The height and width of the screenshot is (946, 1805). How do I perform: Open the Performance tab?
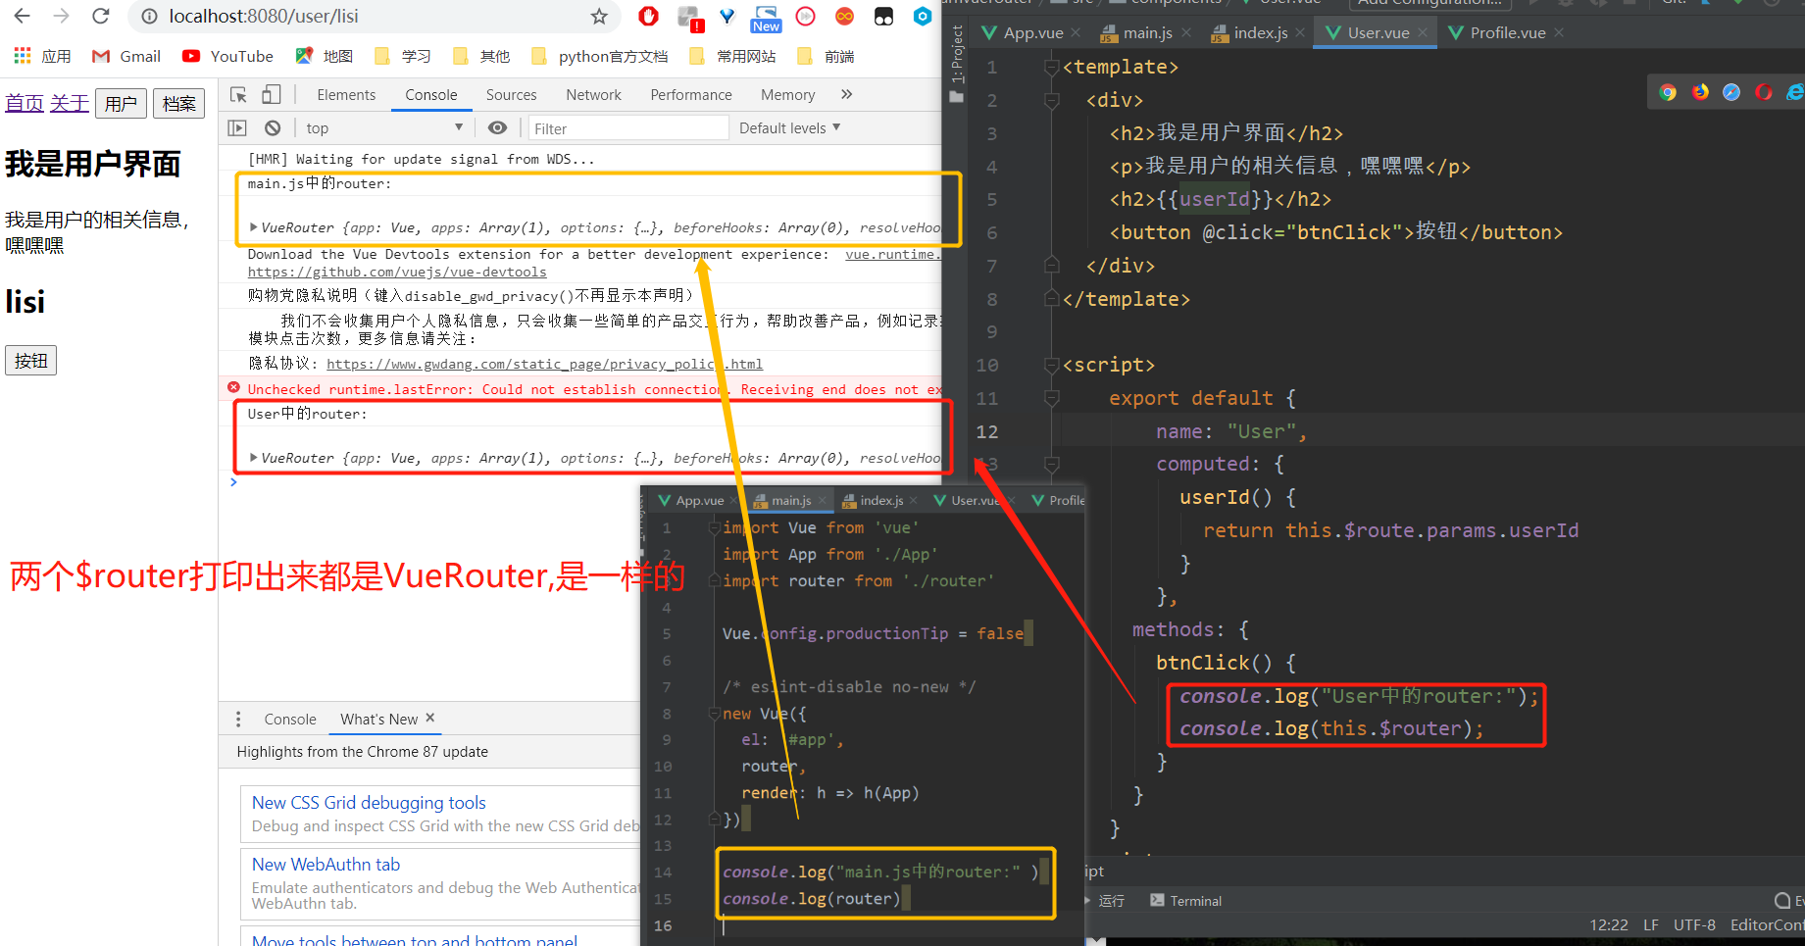point(690,94)
